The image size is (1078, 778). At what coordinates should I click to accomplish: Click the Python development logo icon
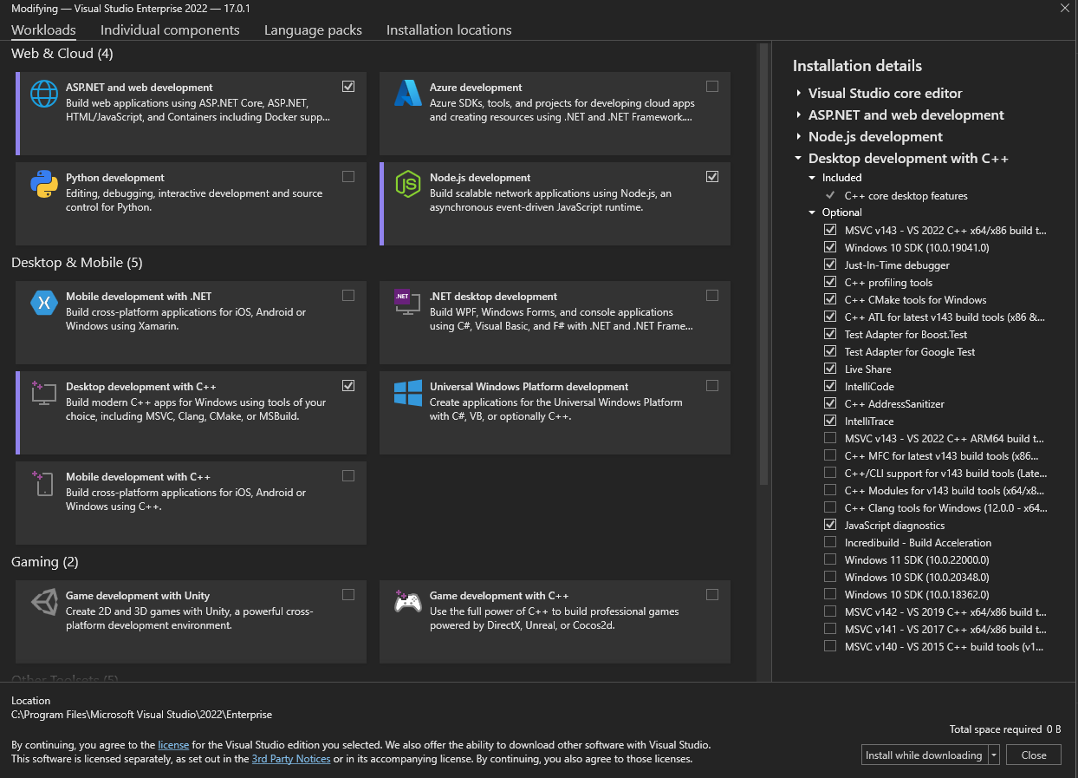(x=44, y=184)
